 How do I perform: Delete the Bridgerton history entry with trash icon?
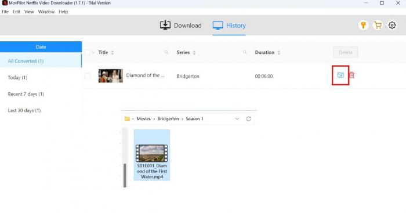[x=351, y=75]
